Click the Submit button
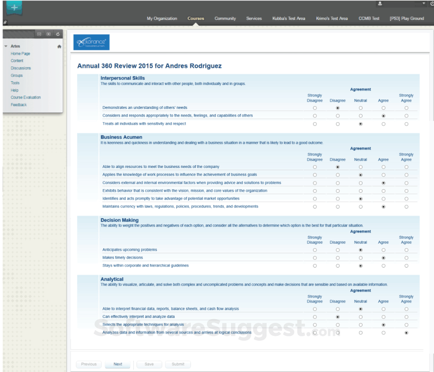This screenshot has width=434, height=372. coord(178,364)
